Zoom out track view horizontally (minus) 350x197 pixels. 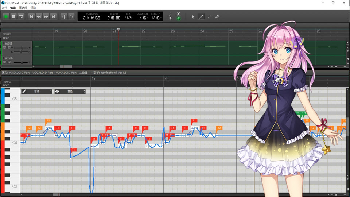point(332,66)
